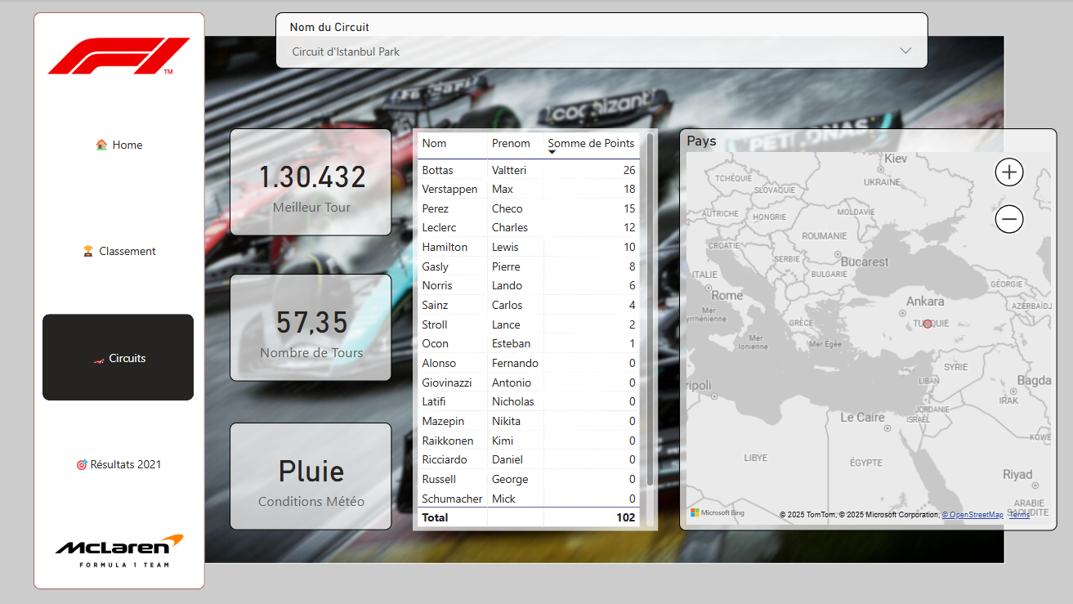Viewport: 1073px width, 604px height.
Task: Click the sort arrow under Somme de Points
Action: point(552,153)
